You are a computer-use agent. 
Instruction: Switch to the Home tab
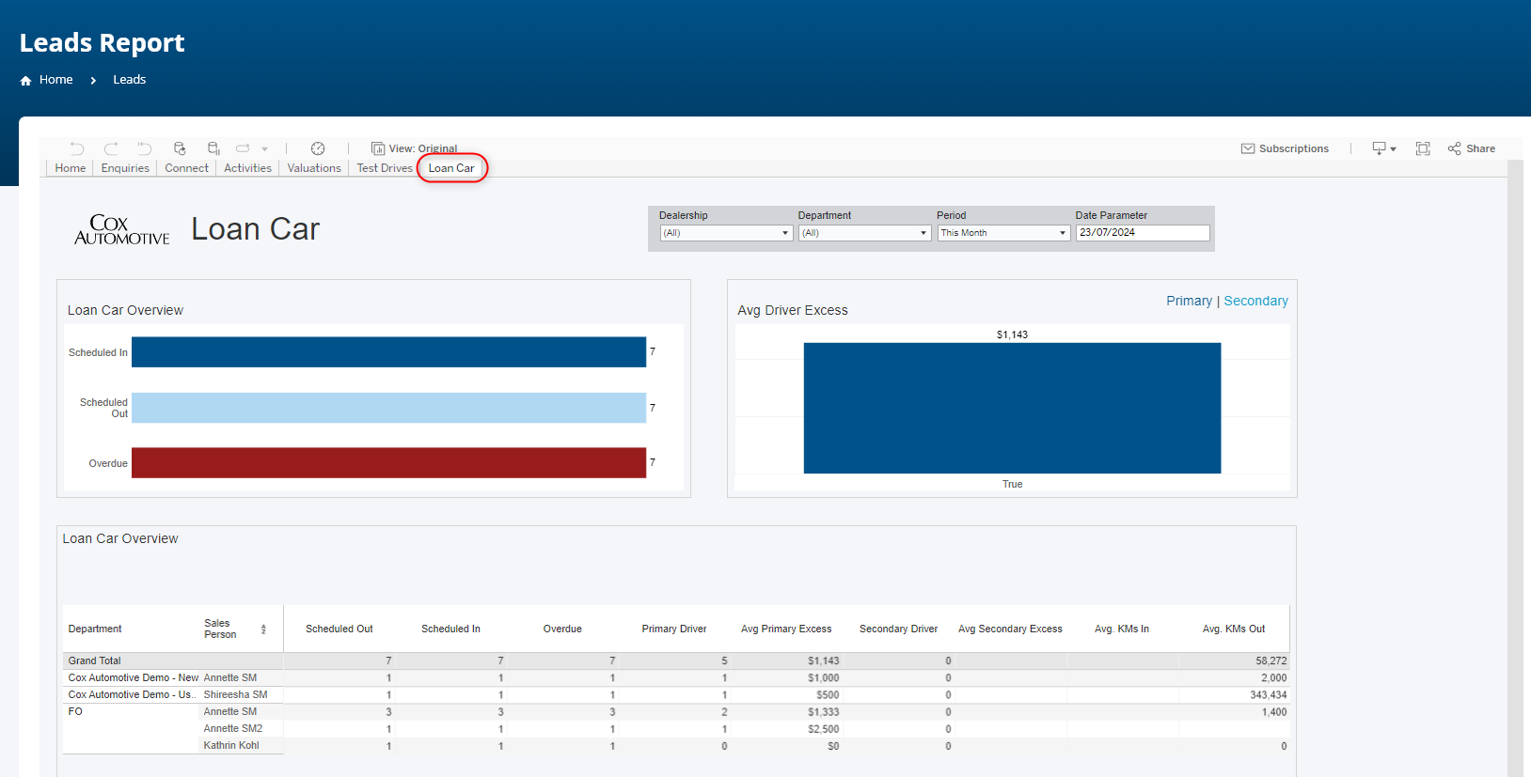click(71, 168)
